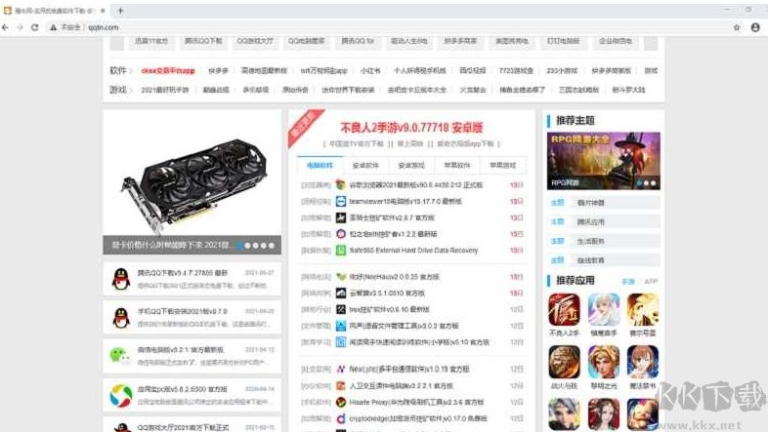Open headline 不良人2手游v9.0.77718 安卓版
768x432 pixels.
click(411, 128)
